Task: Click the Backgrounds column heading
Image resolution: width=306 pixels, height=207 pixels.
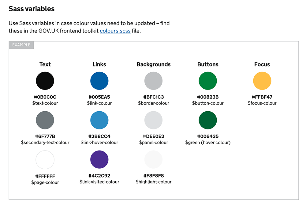Action: [x=154, y=64]
